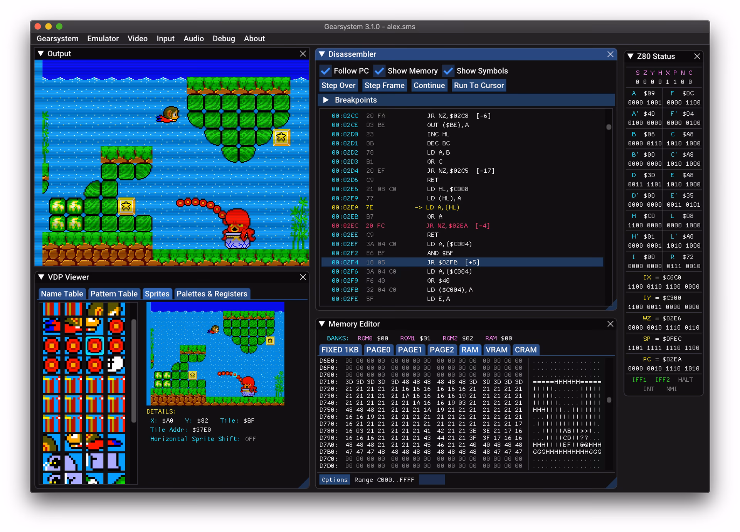Click the OUT ($BE),A instruction line

[462, 125]
